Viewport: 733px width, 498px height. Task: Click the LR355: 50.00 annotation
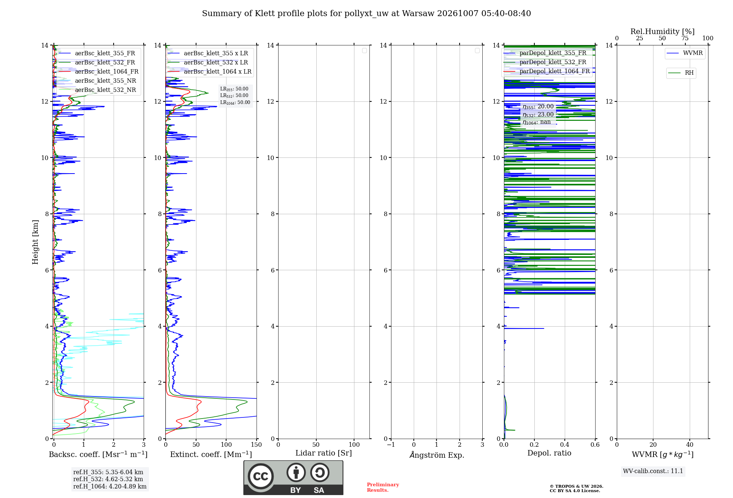234,89
